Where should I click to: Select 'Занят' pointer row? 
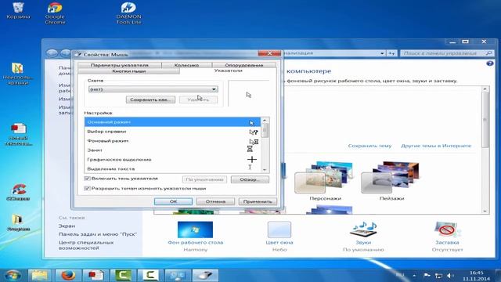point(173,150)
